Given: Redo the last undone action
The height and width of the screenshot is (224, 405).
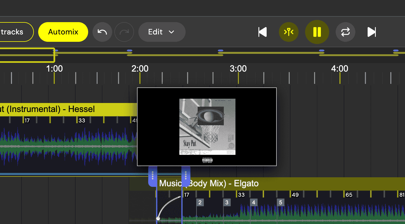Looking at the screenshot, I should tap(124, 32).
